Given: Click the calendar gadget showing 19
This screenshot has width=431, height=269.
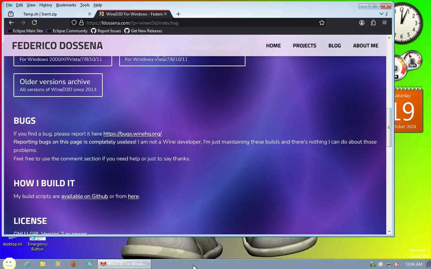Looking at the screenshot, I should click(x=408, y=110).
